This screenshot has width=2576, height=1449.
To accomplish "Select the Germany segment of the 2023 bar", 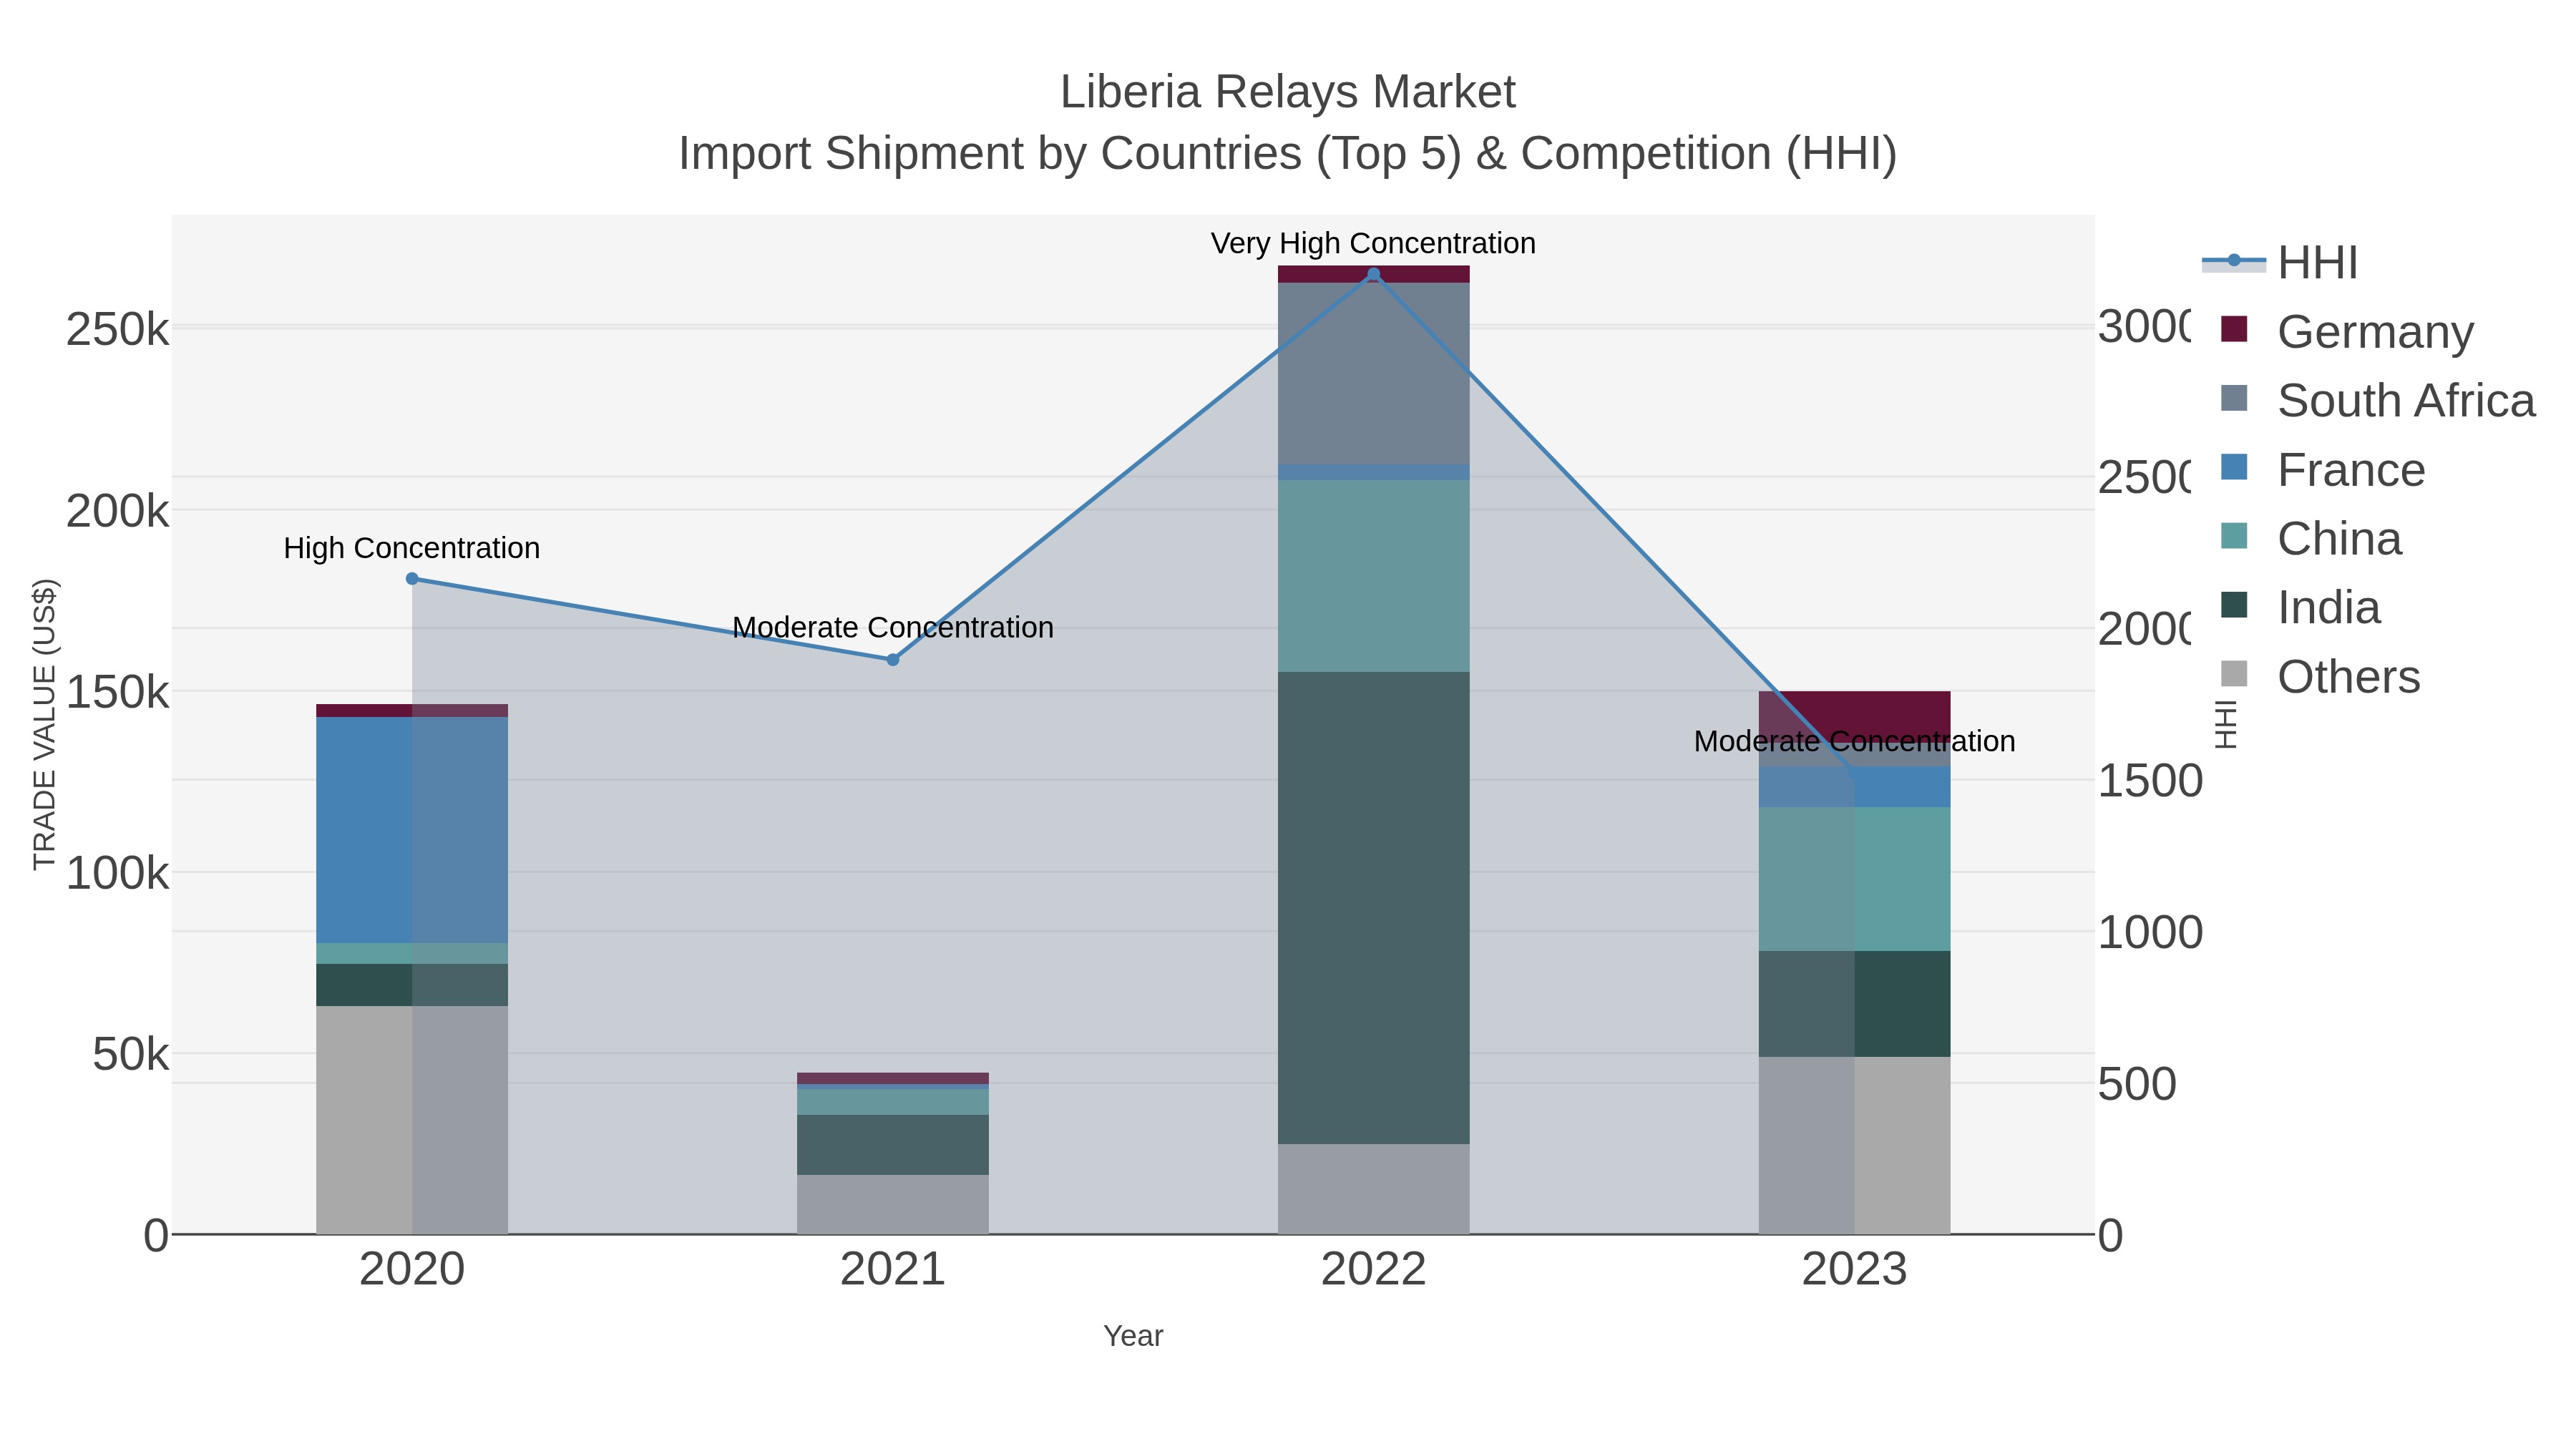I will click(x=1854, y=716).
